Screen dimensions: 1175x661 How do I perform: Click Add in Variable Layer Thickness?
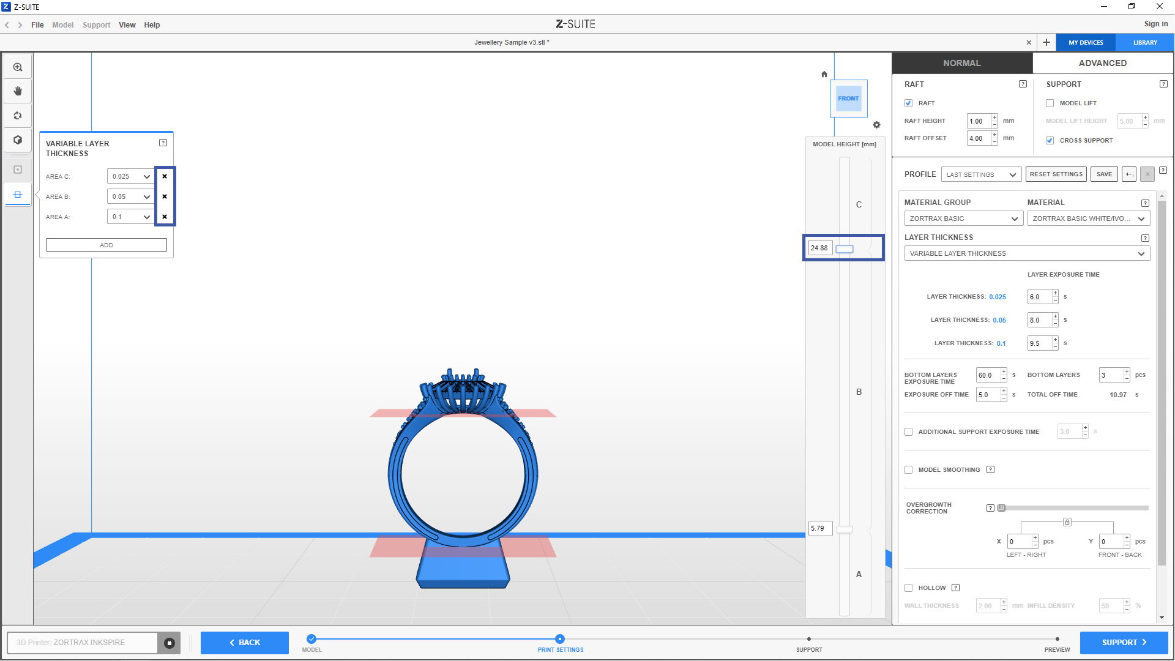(106, 245)
